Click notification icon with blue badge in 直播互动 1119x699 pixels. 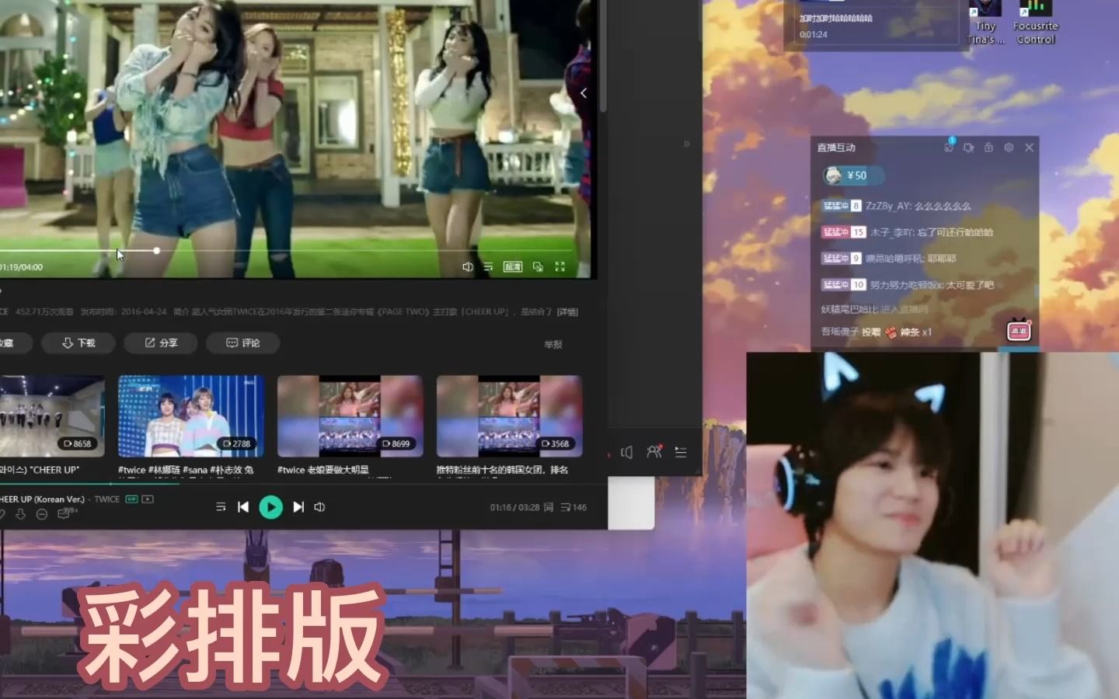[949, 146]
